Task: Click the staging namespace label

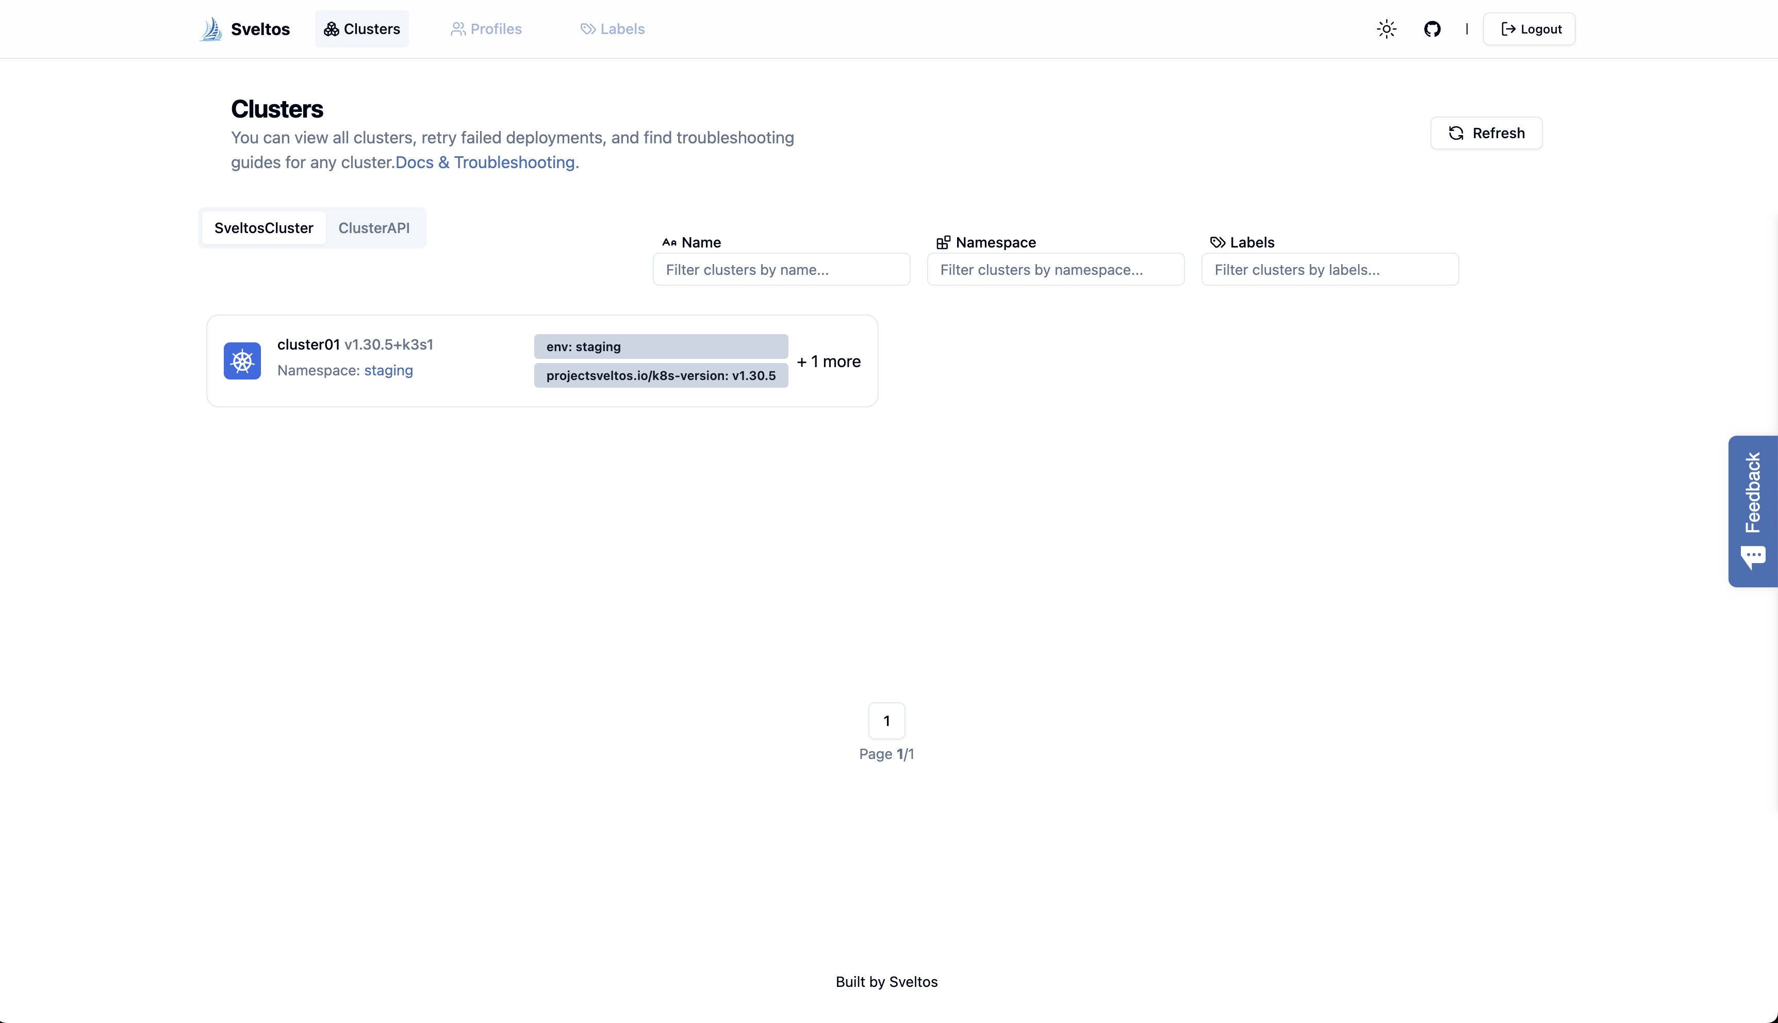Action: point(388,370)
